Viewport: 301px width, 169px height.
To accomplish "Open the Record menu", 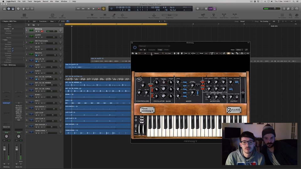I will pos(45,1).
